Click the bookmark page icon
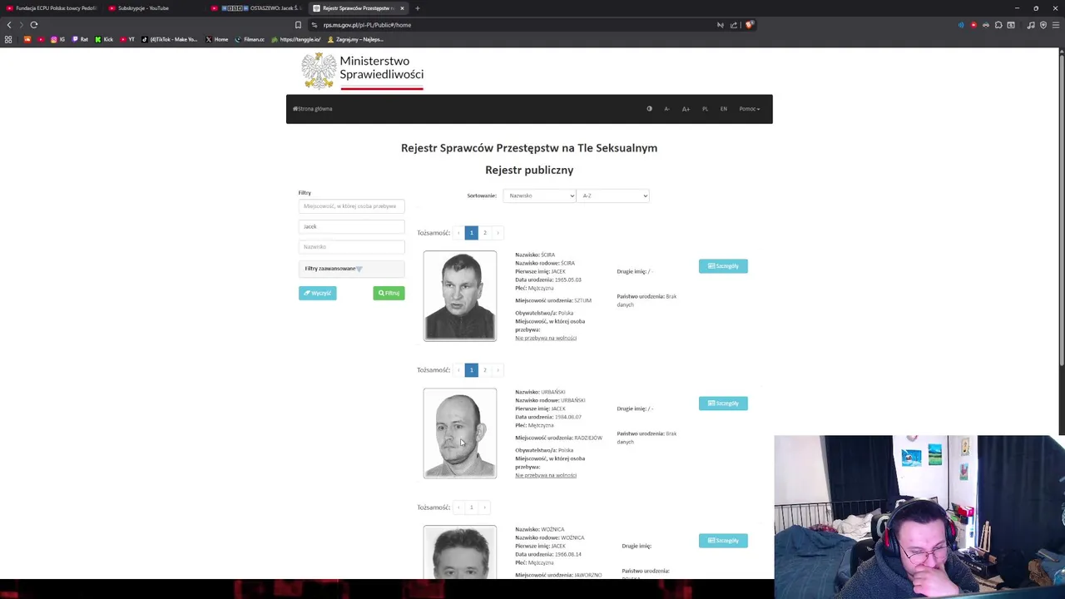 pyautogui.click(x=298, y=25)
